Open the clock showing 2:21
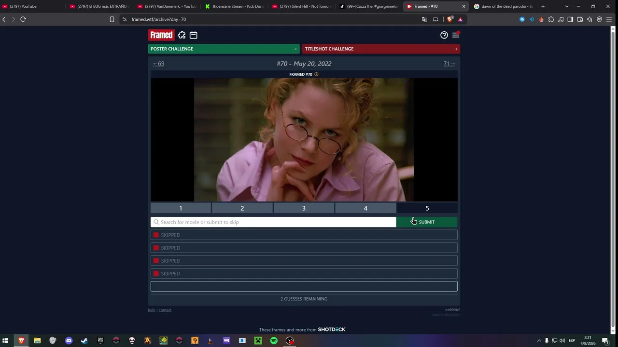Image resolution: width=618 pixels, height=347 pixels. point(588,341)
